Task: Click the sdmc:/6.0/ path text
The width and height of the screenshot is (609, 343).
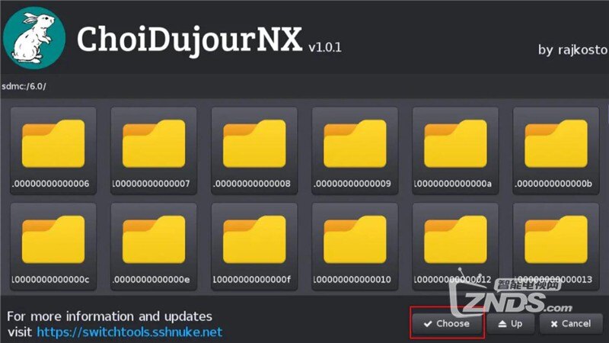Action: 24,86
